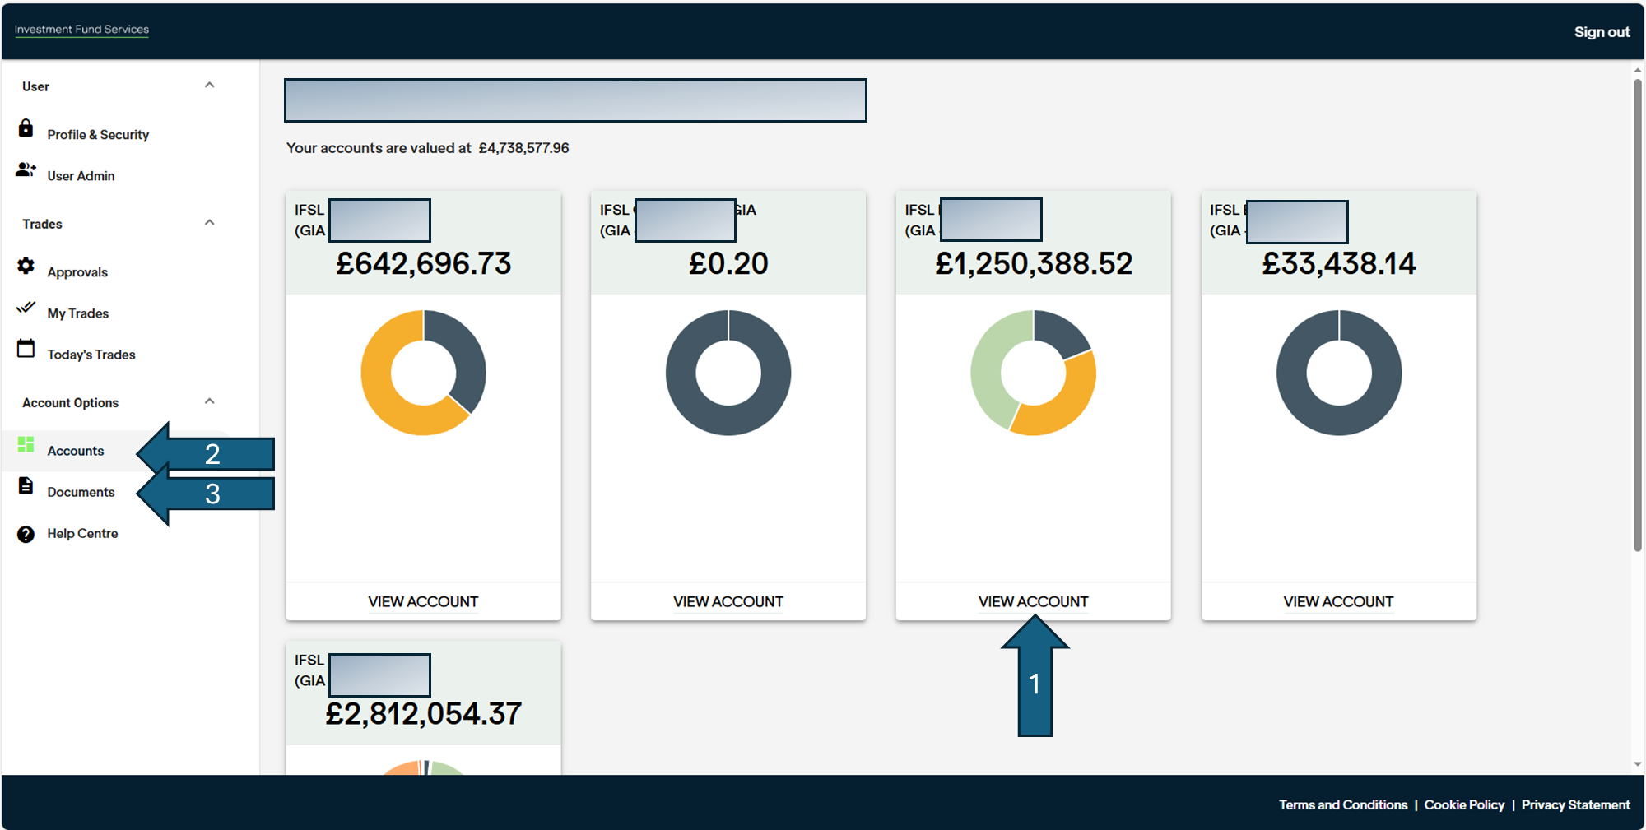Collapse the User section chevron
Viewport: 1646px width, 830px height.
pyautogui.click(x=210, y=85)
